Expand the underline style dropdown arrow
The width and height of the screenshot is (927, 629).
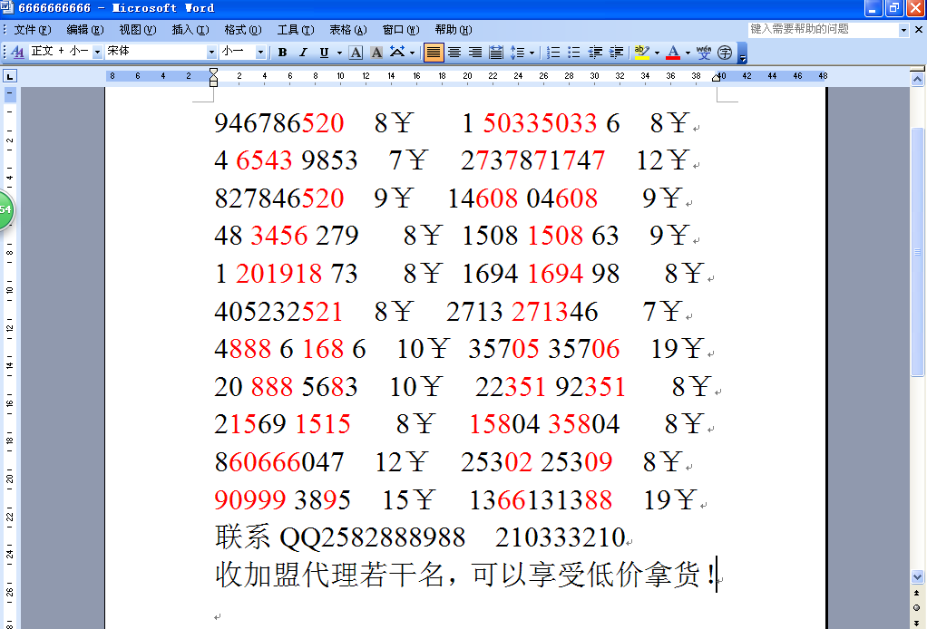(339, 53)
